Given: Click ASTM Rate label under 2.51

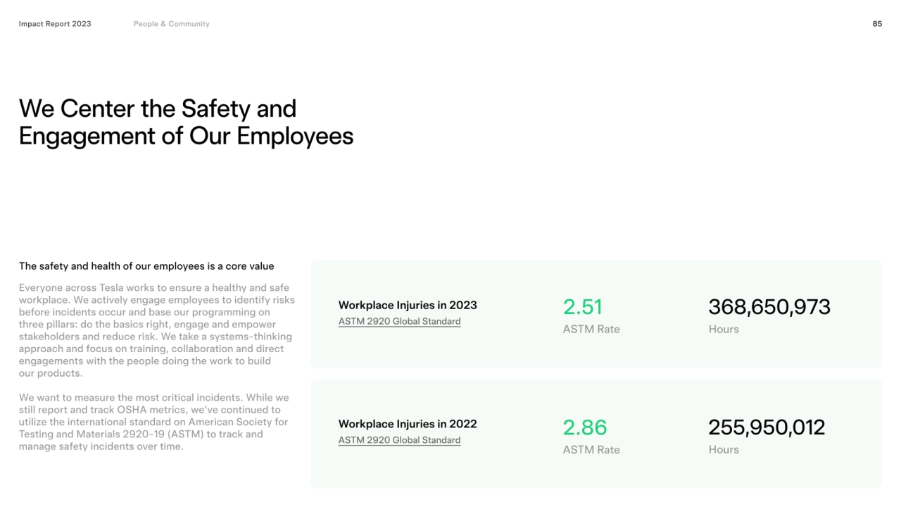Looking at the screenshot, I should pos(591,329).
